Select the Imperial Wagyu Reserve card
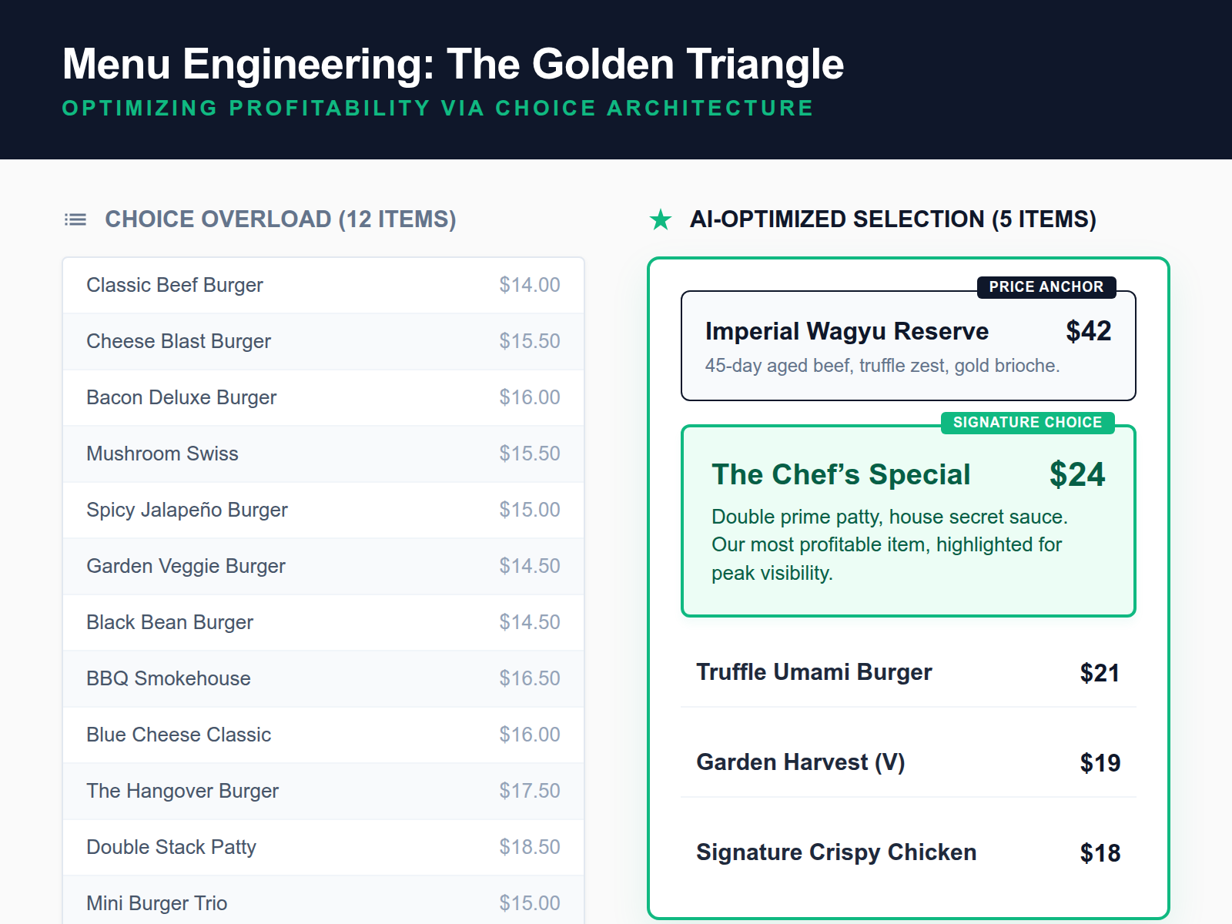This screenshot has height=924, width=1232. tap(907, 346)
